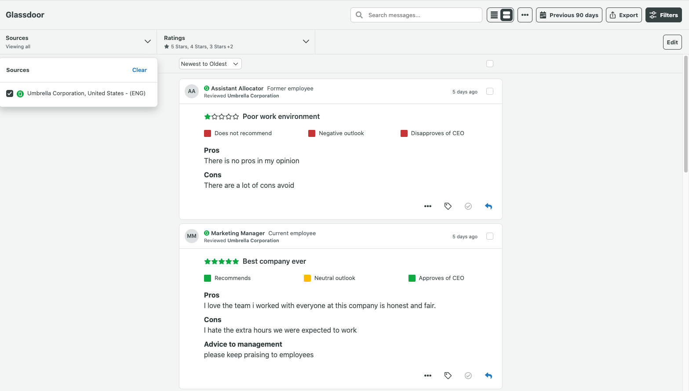Click the search magnifier icon
The width and height of the screenshot is (689, 391).
click(x=358, y=14)
